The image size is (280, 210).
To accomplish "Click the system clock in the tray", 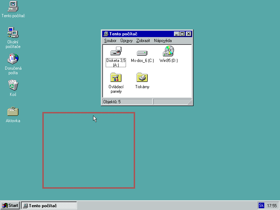I will point(272,205).
